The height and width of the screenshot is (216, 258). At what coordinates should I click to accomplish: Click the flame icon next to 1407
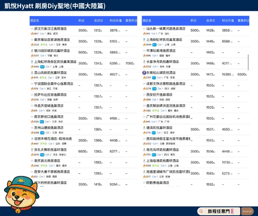point(32,33)
